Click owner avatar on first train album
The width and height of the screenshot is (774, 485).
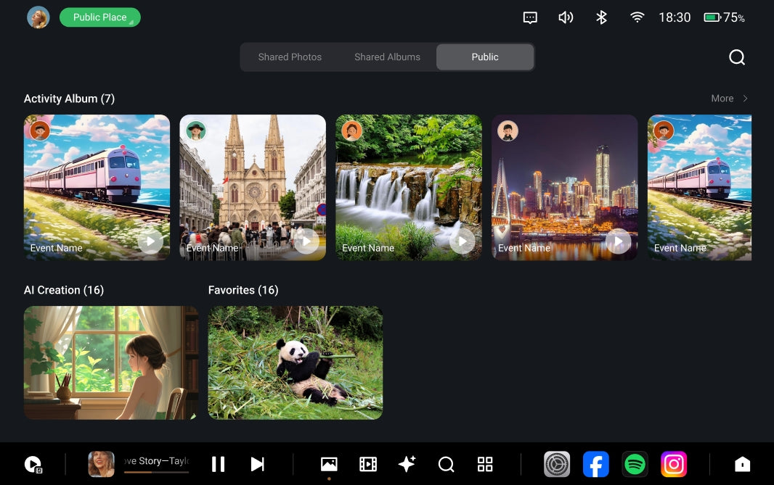pos(39,130)
